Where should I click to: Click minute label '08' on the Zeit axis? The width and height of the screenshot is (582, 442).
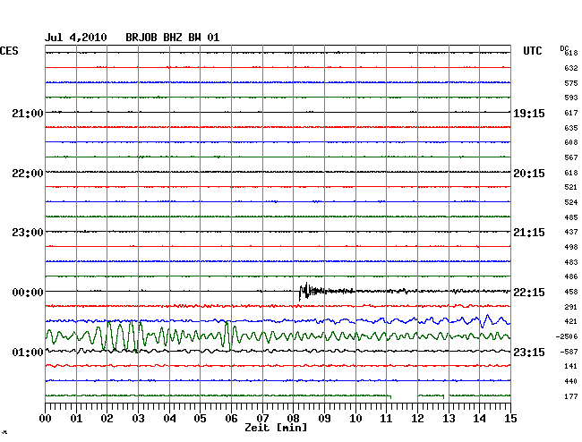pos(293,419)
